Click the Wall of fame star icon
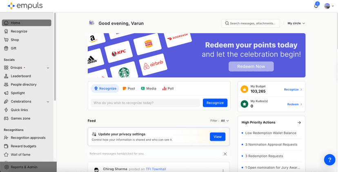This screenshot has width=338, height=172. tap(6, 155)
